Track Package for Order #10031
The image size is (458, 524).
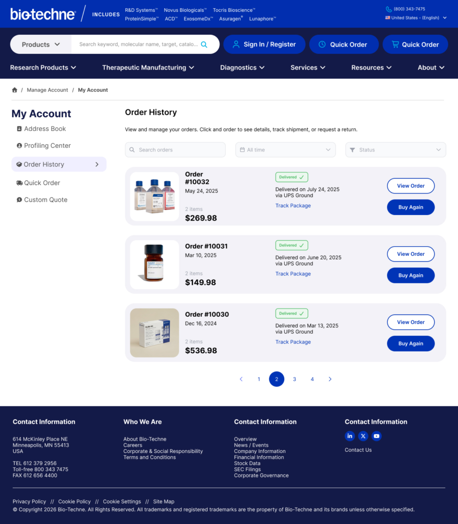click(293, 274)
